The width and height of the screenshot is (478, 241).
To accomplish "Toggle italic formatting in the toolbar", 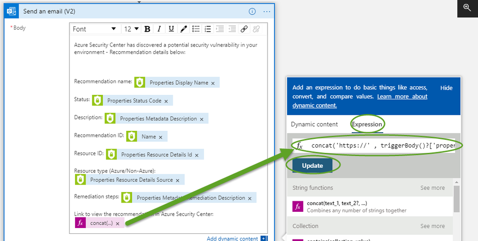I will (x=159, y=29).
